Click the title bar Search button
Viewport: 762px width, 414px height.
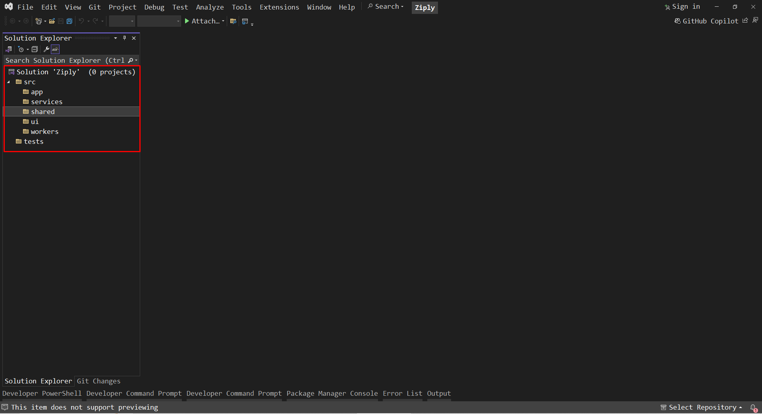pyautogui.click(x=386, y=7)
